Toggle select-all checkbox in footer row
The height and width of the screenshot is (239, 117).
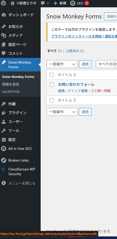coord(52,100)
